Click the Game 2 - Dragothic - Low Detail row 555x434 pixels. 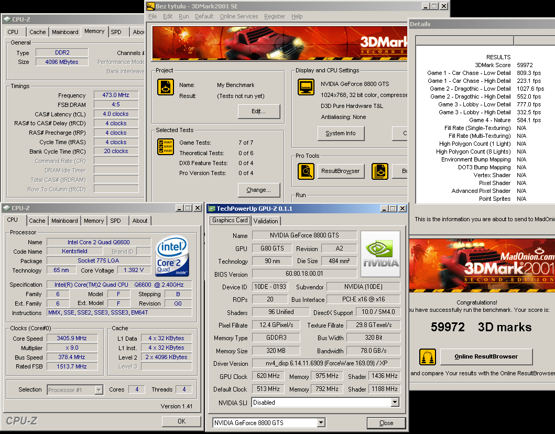(x=487, y=89)
